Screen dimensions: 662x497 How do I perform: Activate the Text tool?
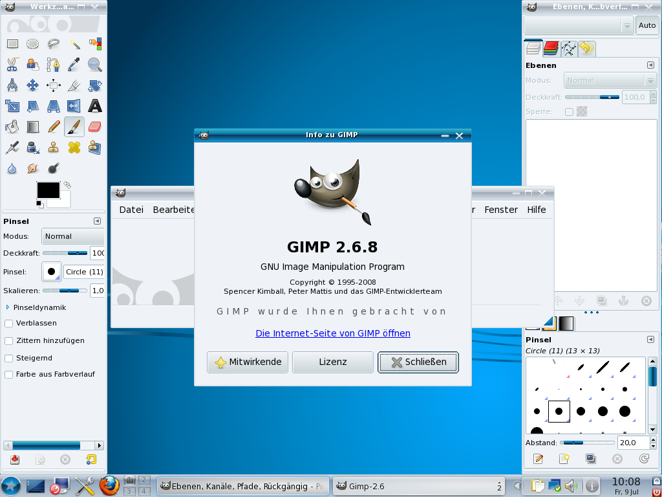click(x=94, y=106)
